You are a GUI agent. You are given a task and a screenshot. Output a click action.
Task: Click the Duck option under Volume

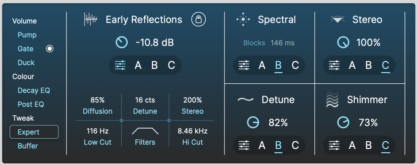click(x=26, y=63)
